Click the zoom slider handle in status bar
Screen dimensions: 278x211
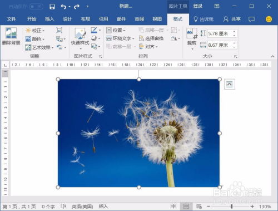coord(231,206)
